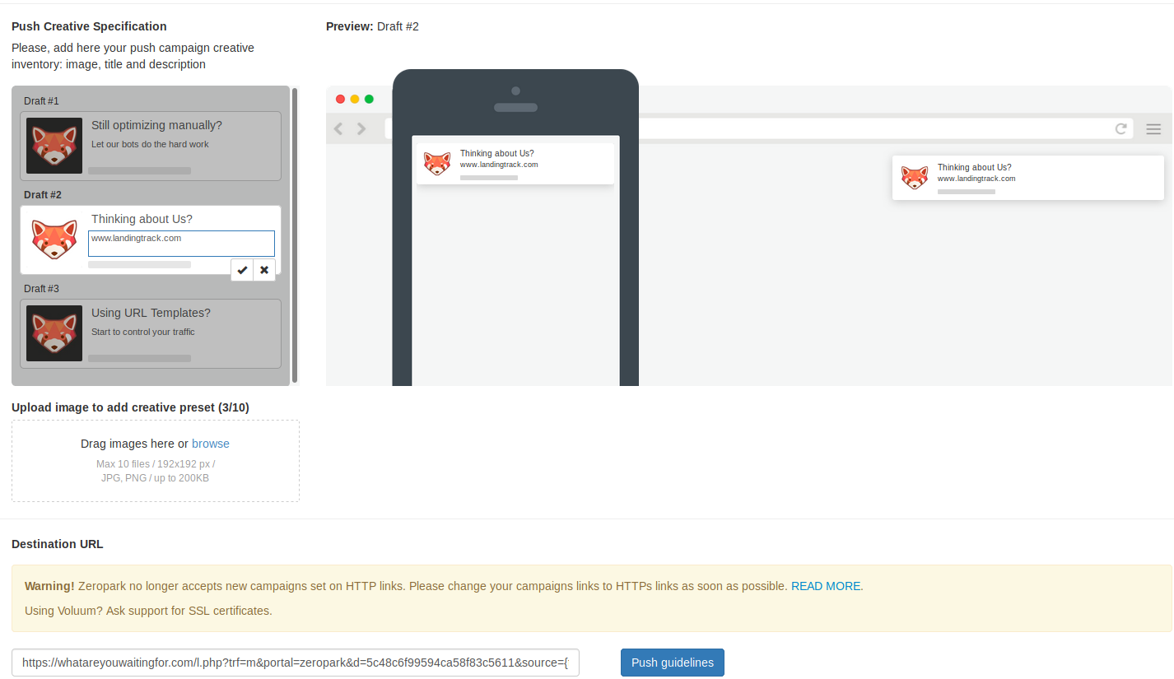This screenshot has height=679, width=1174.
Task: Click Draft #3 label
Action: point(41,289)
